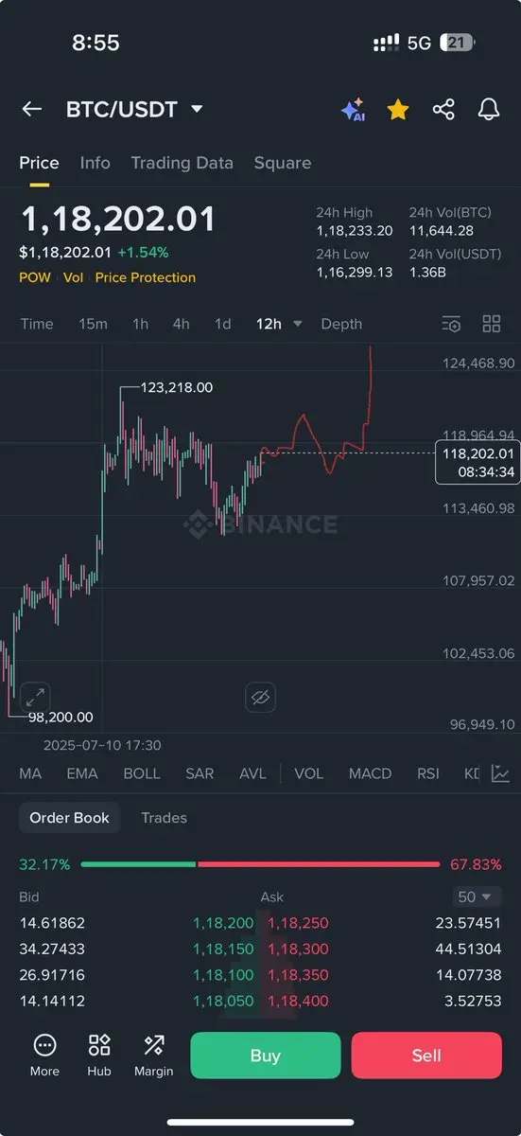Enable the MACD indicator
The height and width of the screenshot is (1136, 521).
point(370,773)
